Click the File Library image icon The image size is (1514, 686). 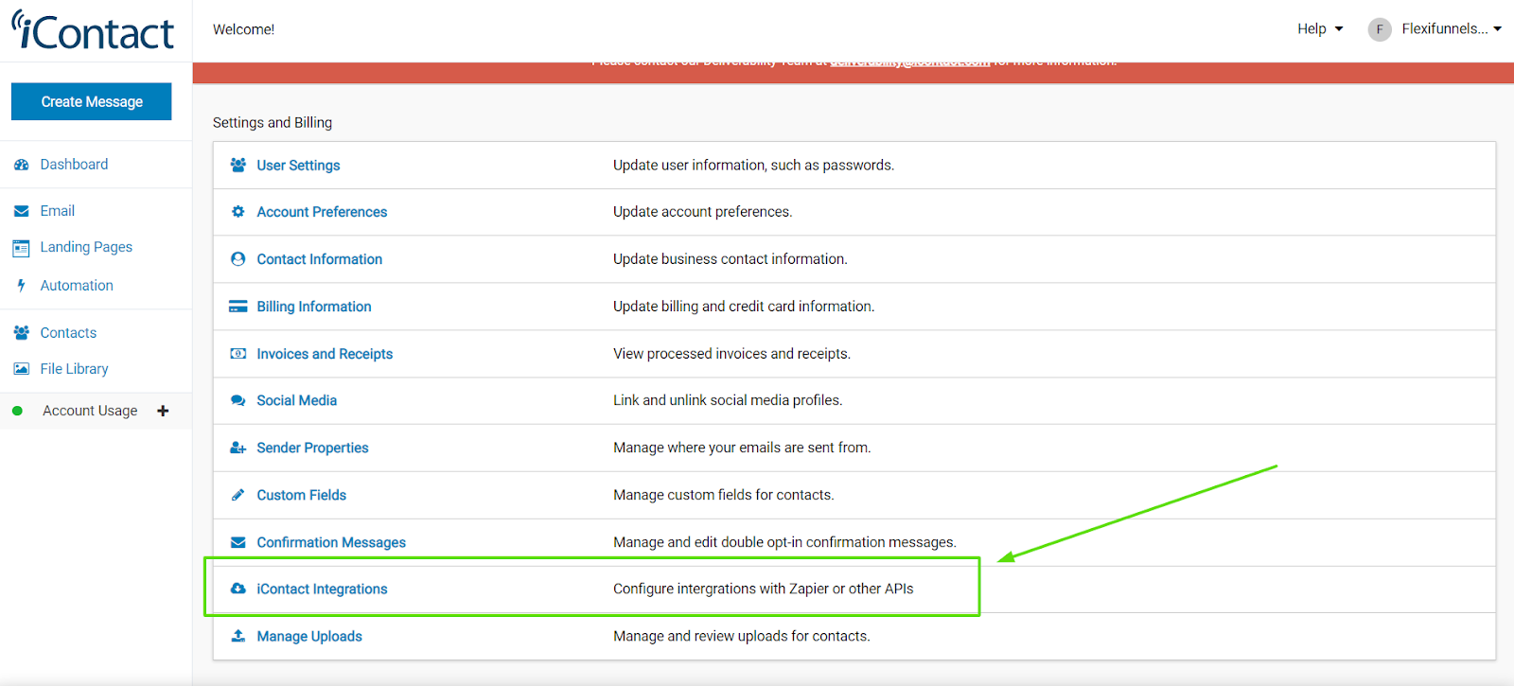(21, 369)
